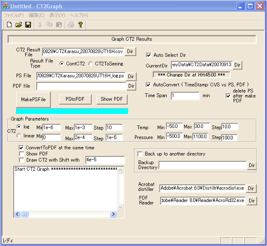Click the Help question mark icon
This screenshot has height=246, width=267.
pyautogui.click(x=80, y=25)
